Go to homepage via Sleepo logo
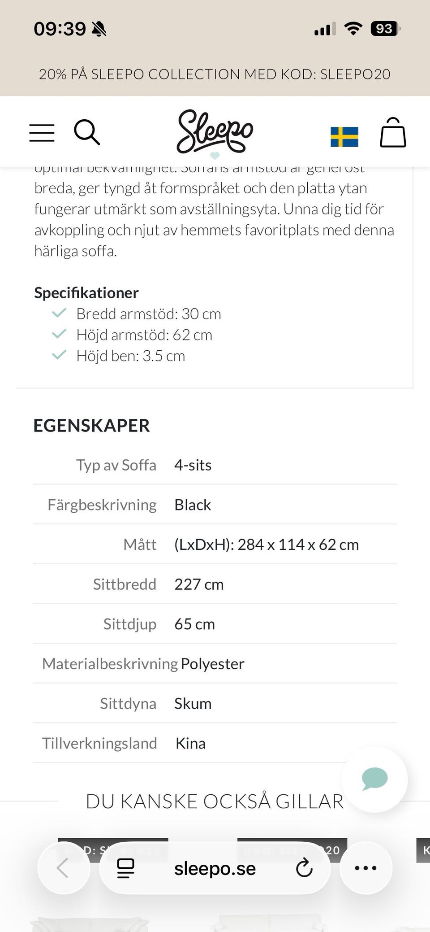This screenshot has width=430, height=932. 215,132
